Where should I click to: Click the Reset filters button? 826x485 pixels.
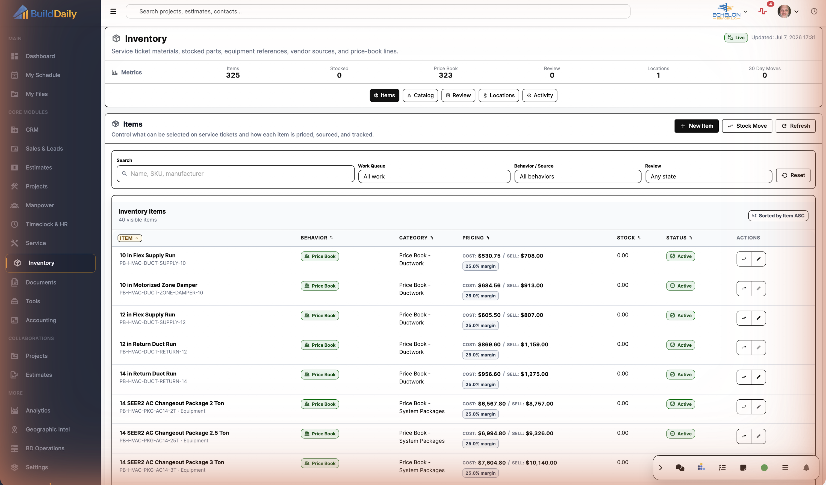pyautogui.click(x=793, y=175)
